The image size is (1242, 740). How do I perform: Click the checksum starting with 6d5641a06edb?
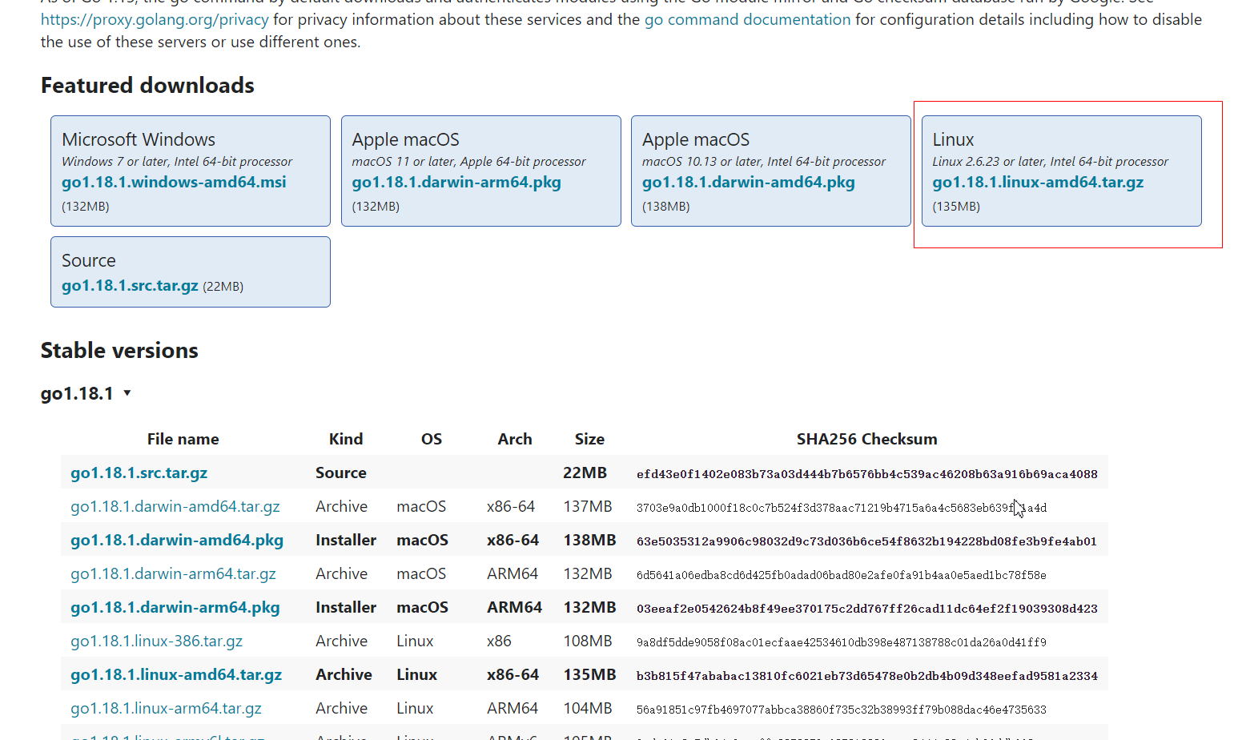(842, 575)
